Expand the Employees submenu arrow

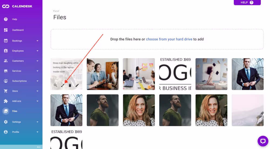[38, 51]
